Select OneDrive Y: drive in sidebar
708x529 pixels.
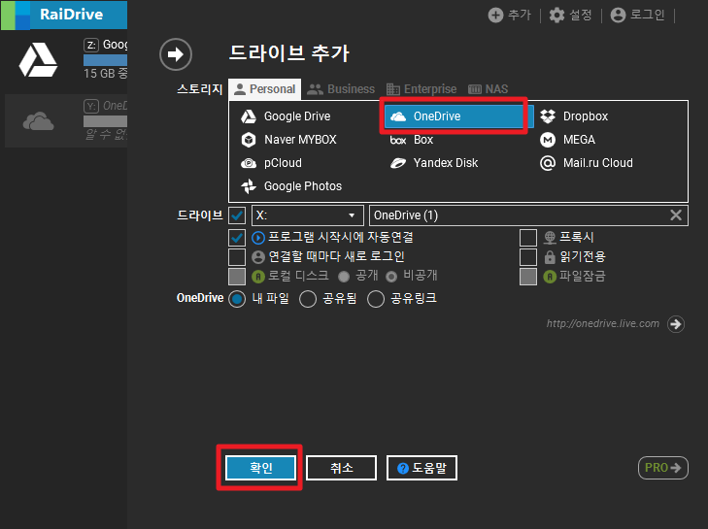[x=66, y=120]
